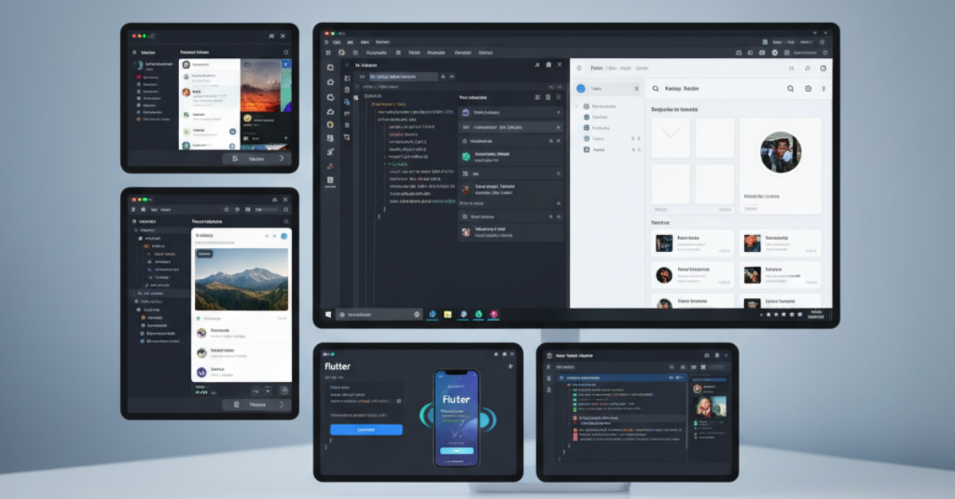Click the small checkbox in the Flutter window form
This screenshot has width=955, height=499.
pyautogui.click(x=399, y=401)
